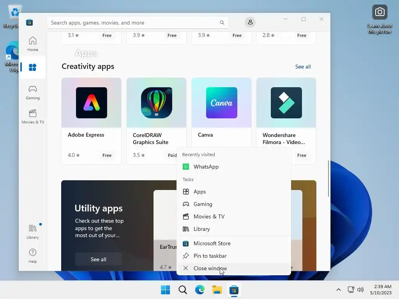Open Windows Start button on taskbar
399x299 pixels.
tap(165, 290)
